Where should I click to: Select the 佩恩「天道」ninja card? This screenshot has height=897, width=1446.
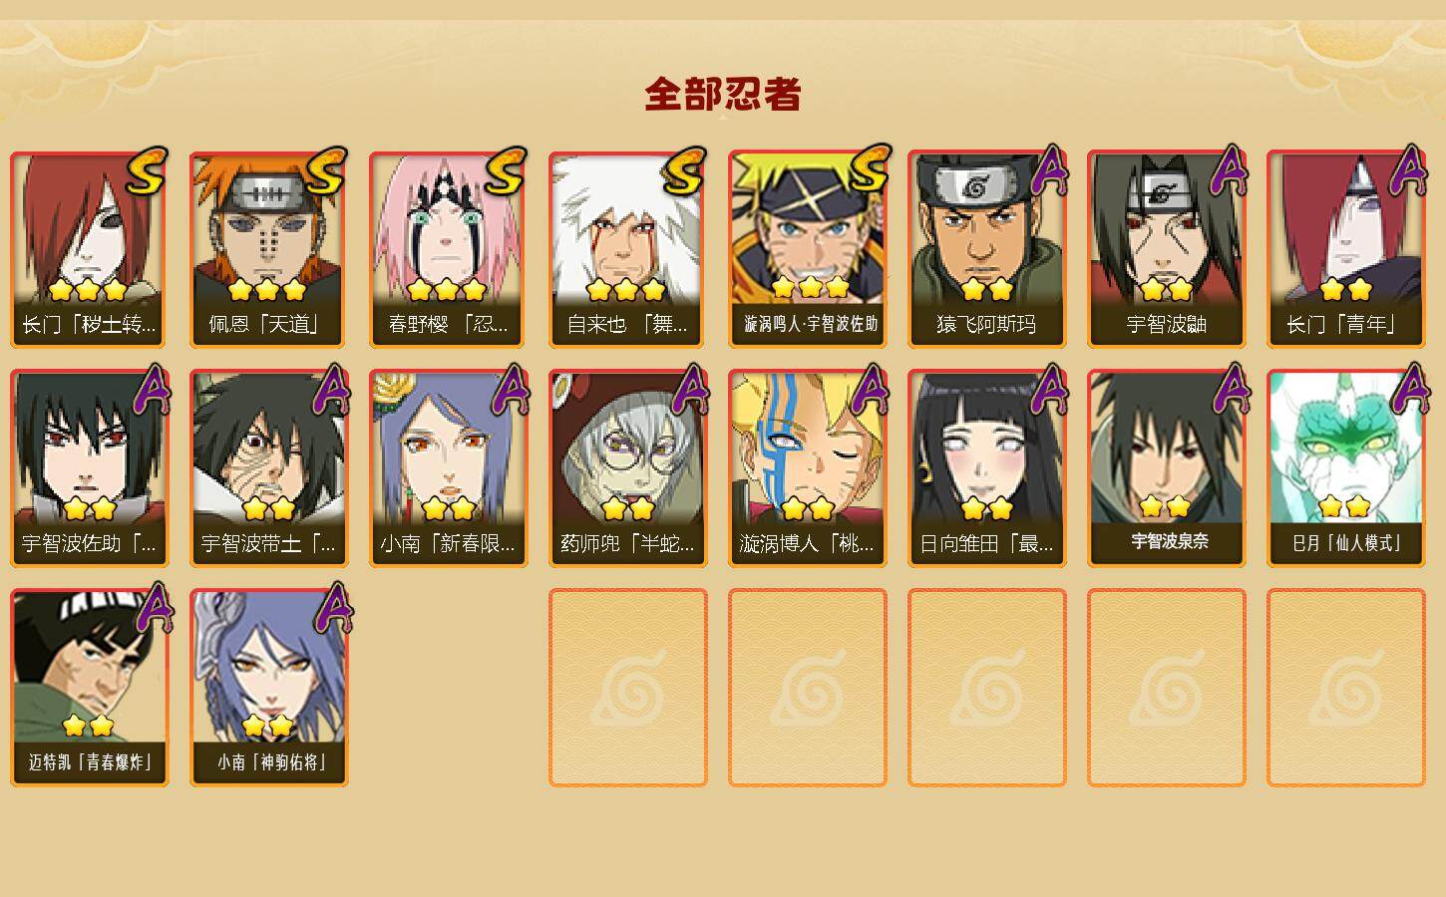268,249
